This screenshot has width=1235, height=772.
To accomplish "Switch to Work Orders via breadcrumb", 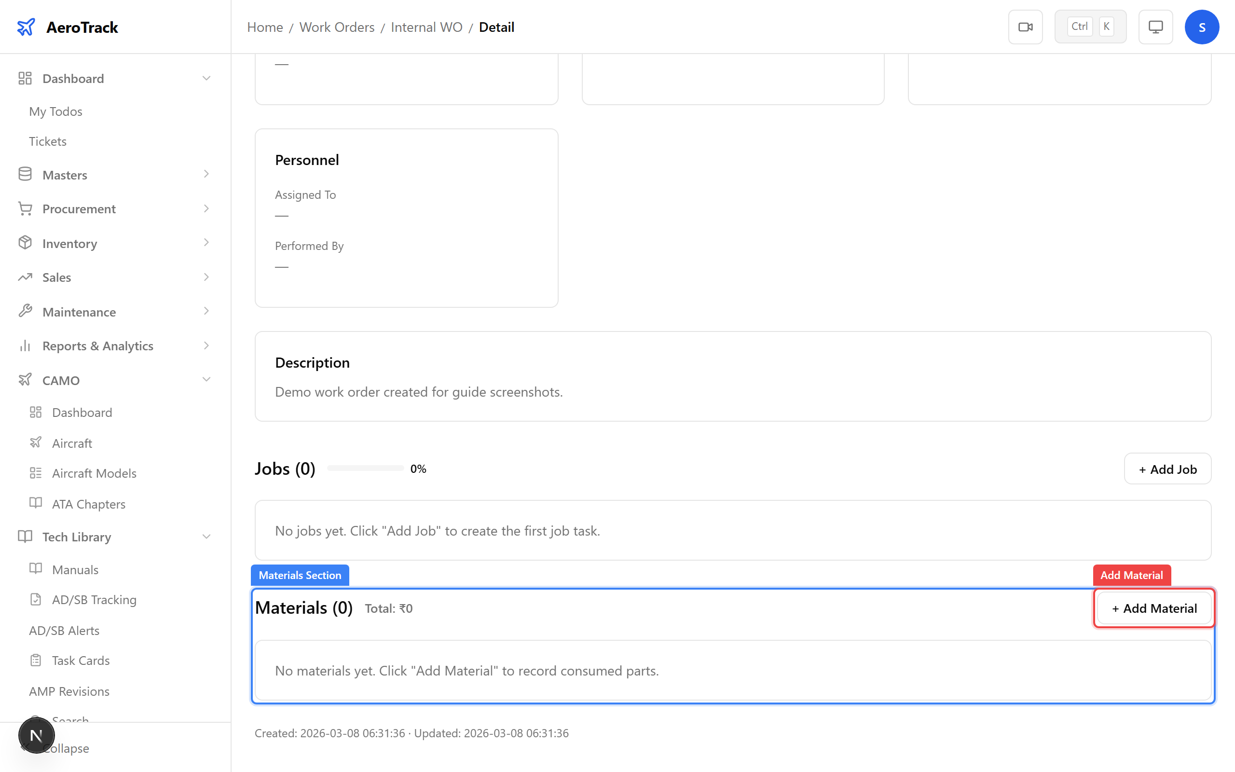I will tap(337, 27).
